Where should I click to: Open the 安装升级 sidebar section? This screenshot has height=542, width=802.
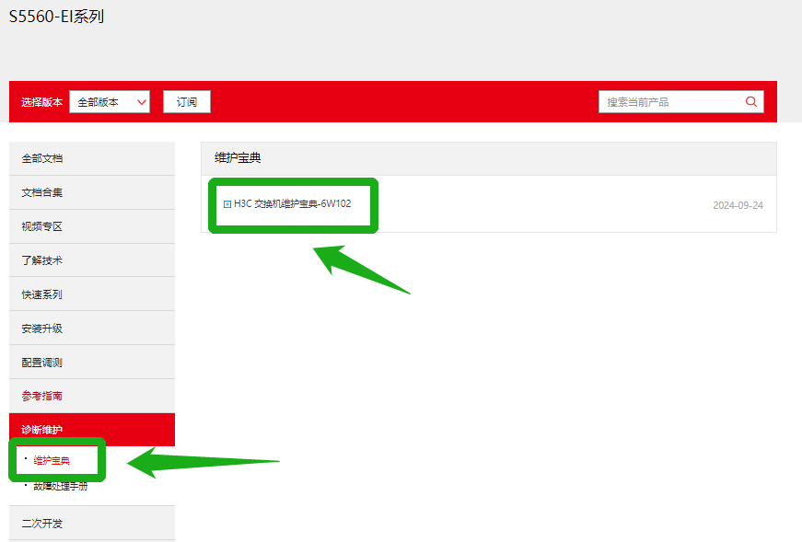(92, 329)
